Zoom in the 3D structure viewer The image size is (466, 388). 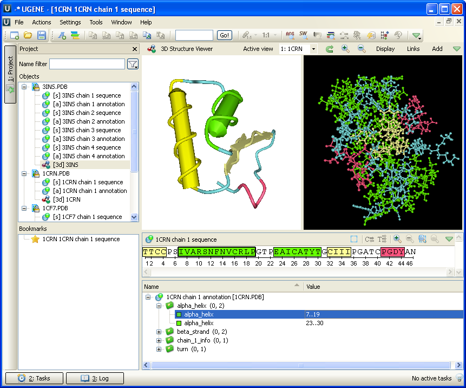click(345, 49)
